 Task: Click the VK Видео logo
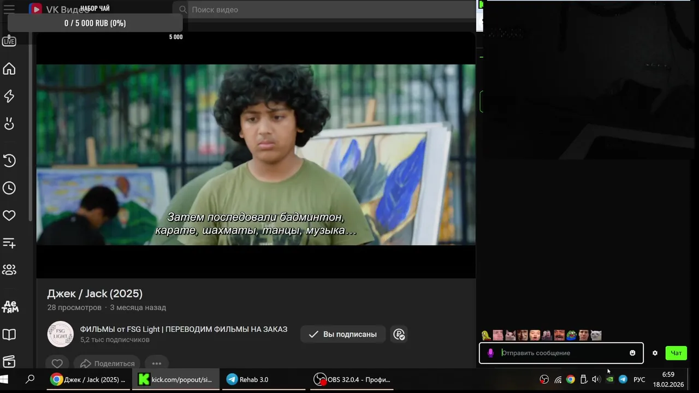58,9
